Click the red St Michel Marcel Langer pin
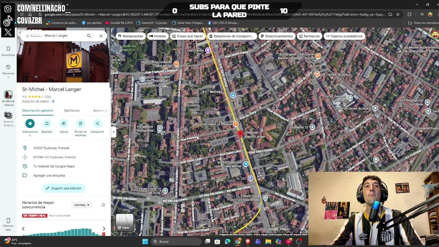The width and height of the screenshot is (439, 247). click(240, 134)
